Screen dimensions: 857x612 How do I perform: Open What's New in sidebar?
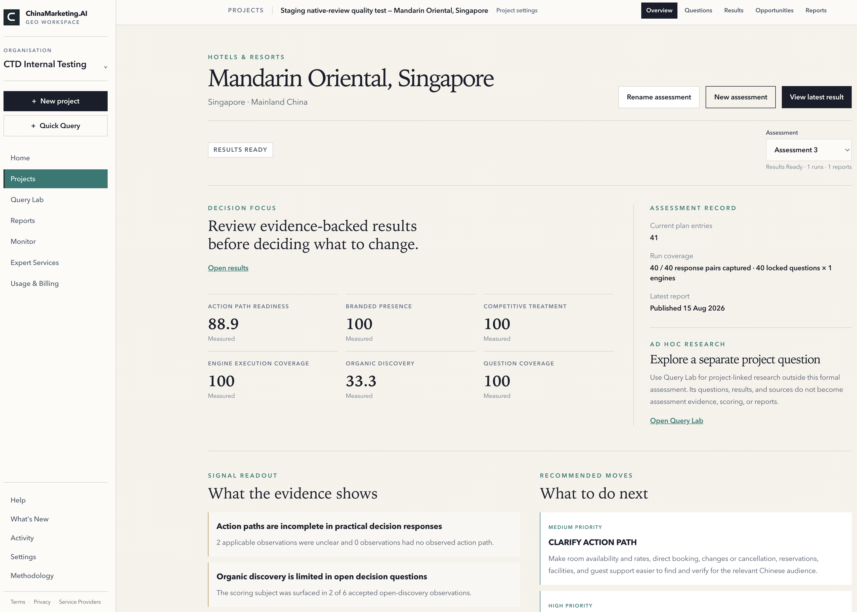(55, 519)
